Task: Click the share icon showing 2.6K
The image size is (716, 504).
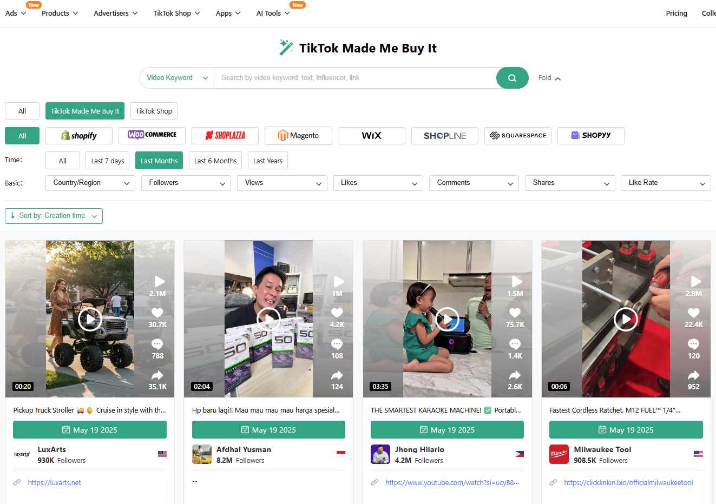Action: (515, 375)
